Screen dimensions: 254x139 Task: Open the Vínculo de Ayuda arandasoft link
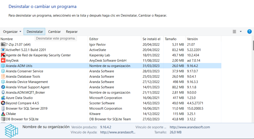[118, 132]
